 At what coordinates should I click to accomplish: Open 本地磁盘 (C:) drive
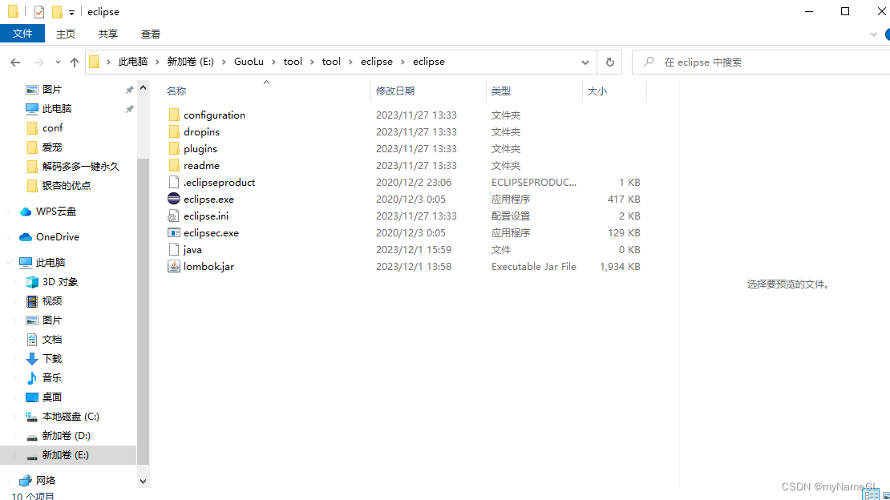63,416
